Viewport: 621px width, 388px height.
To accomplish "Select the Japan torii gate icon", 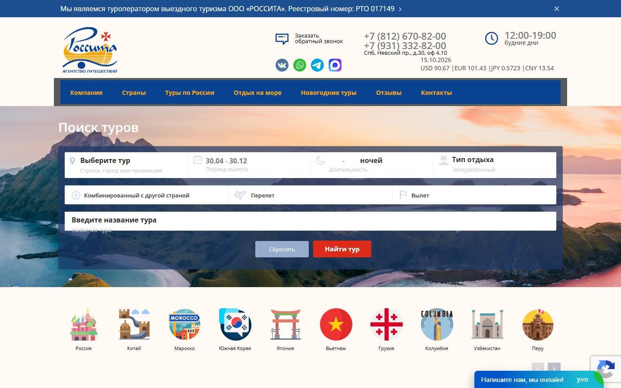I will pos(285,325).
